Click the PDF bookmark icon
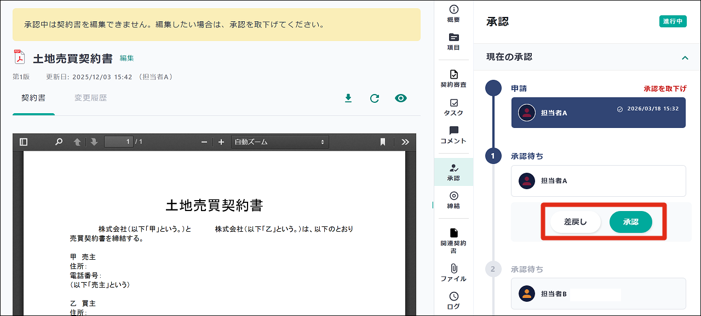This screenshot has height=316, width=701. pos(383,142)
